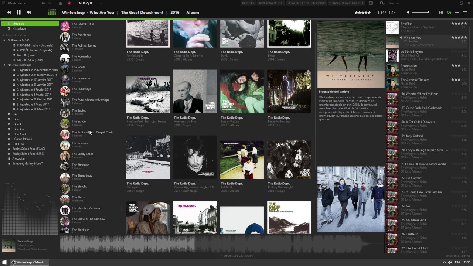Open the MusicBee dropdown menu
This screenshot has height=266, width=473.
(x=17, y=3)
